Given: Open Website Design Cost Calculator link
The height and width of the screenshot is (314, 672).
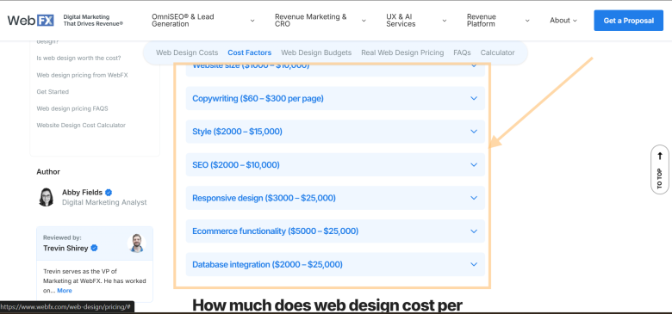Looking at the screenshot, I should click(81, 125).
